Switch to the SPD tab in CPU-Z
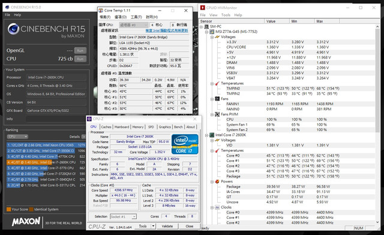 (151, 127)
